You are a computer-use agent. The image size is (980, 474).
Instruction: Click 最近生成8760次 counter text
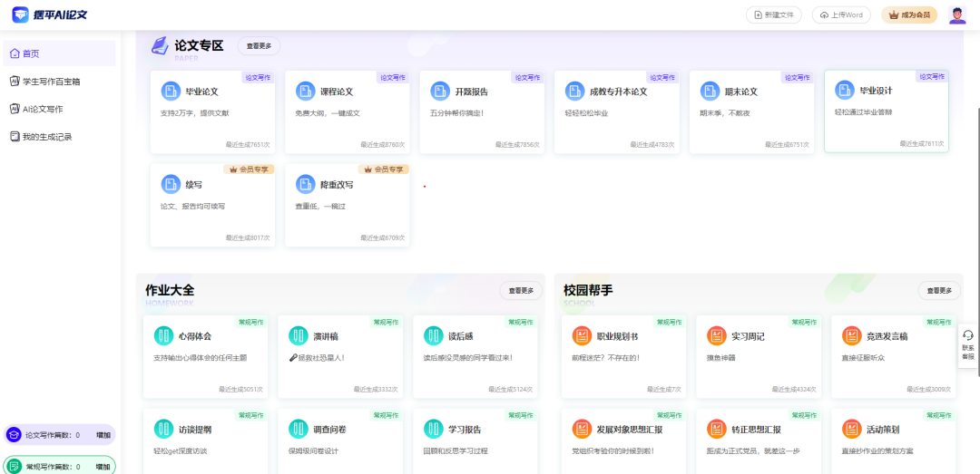pyautogui.click(x=383, y=144)
